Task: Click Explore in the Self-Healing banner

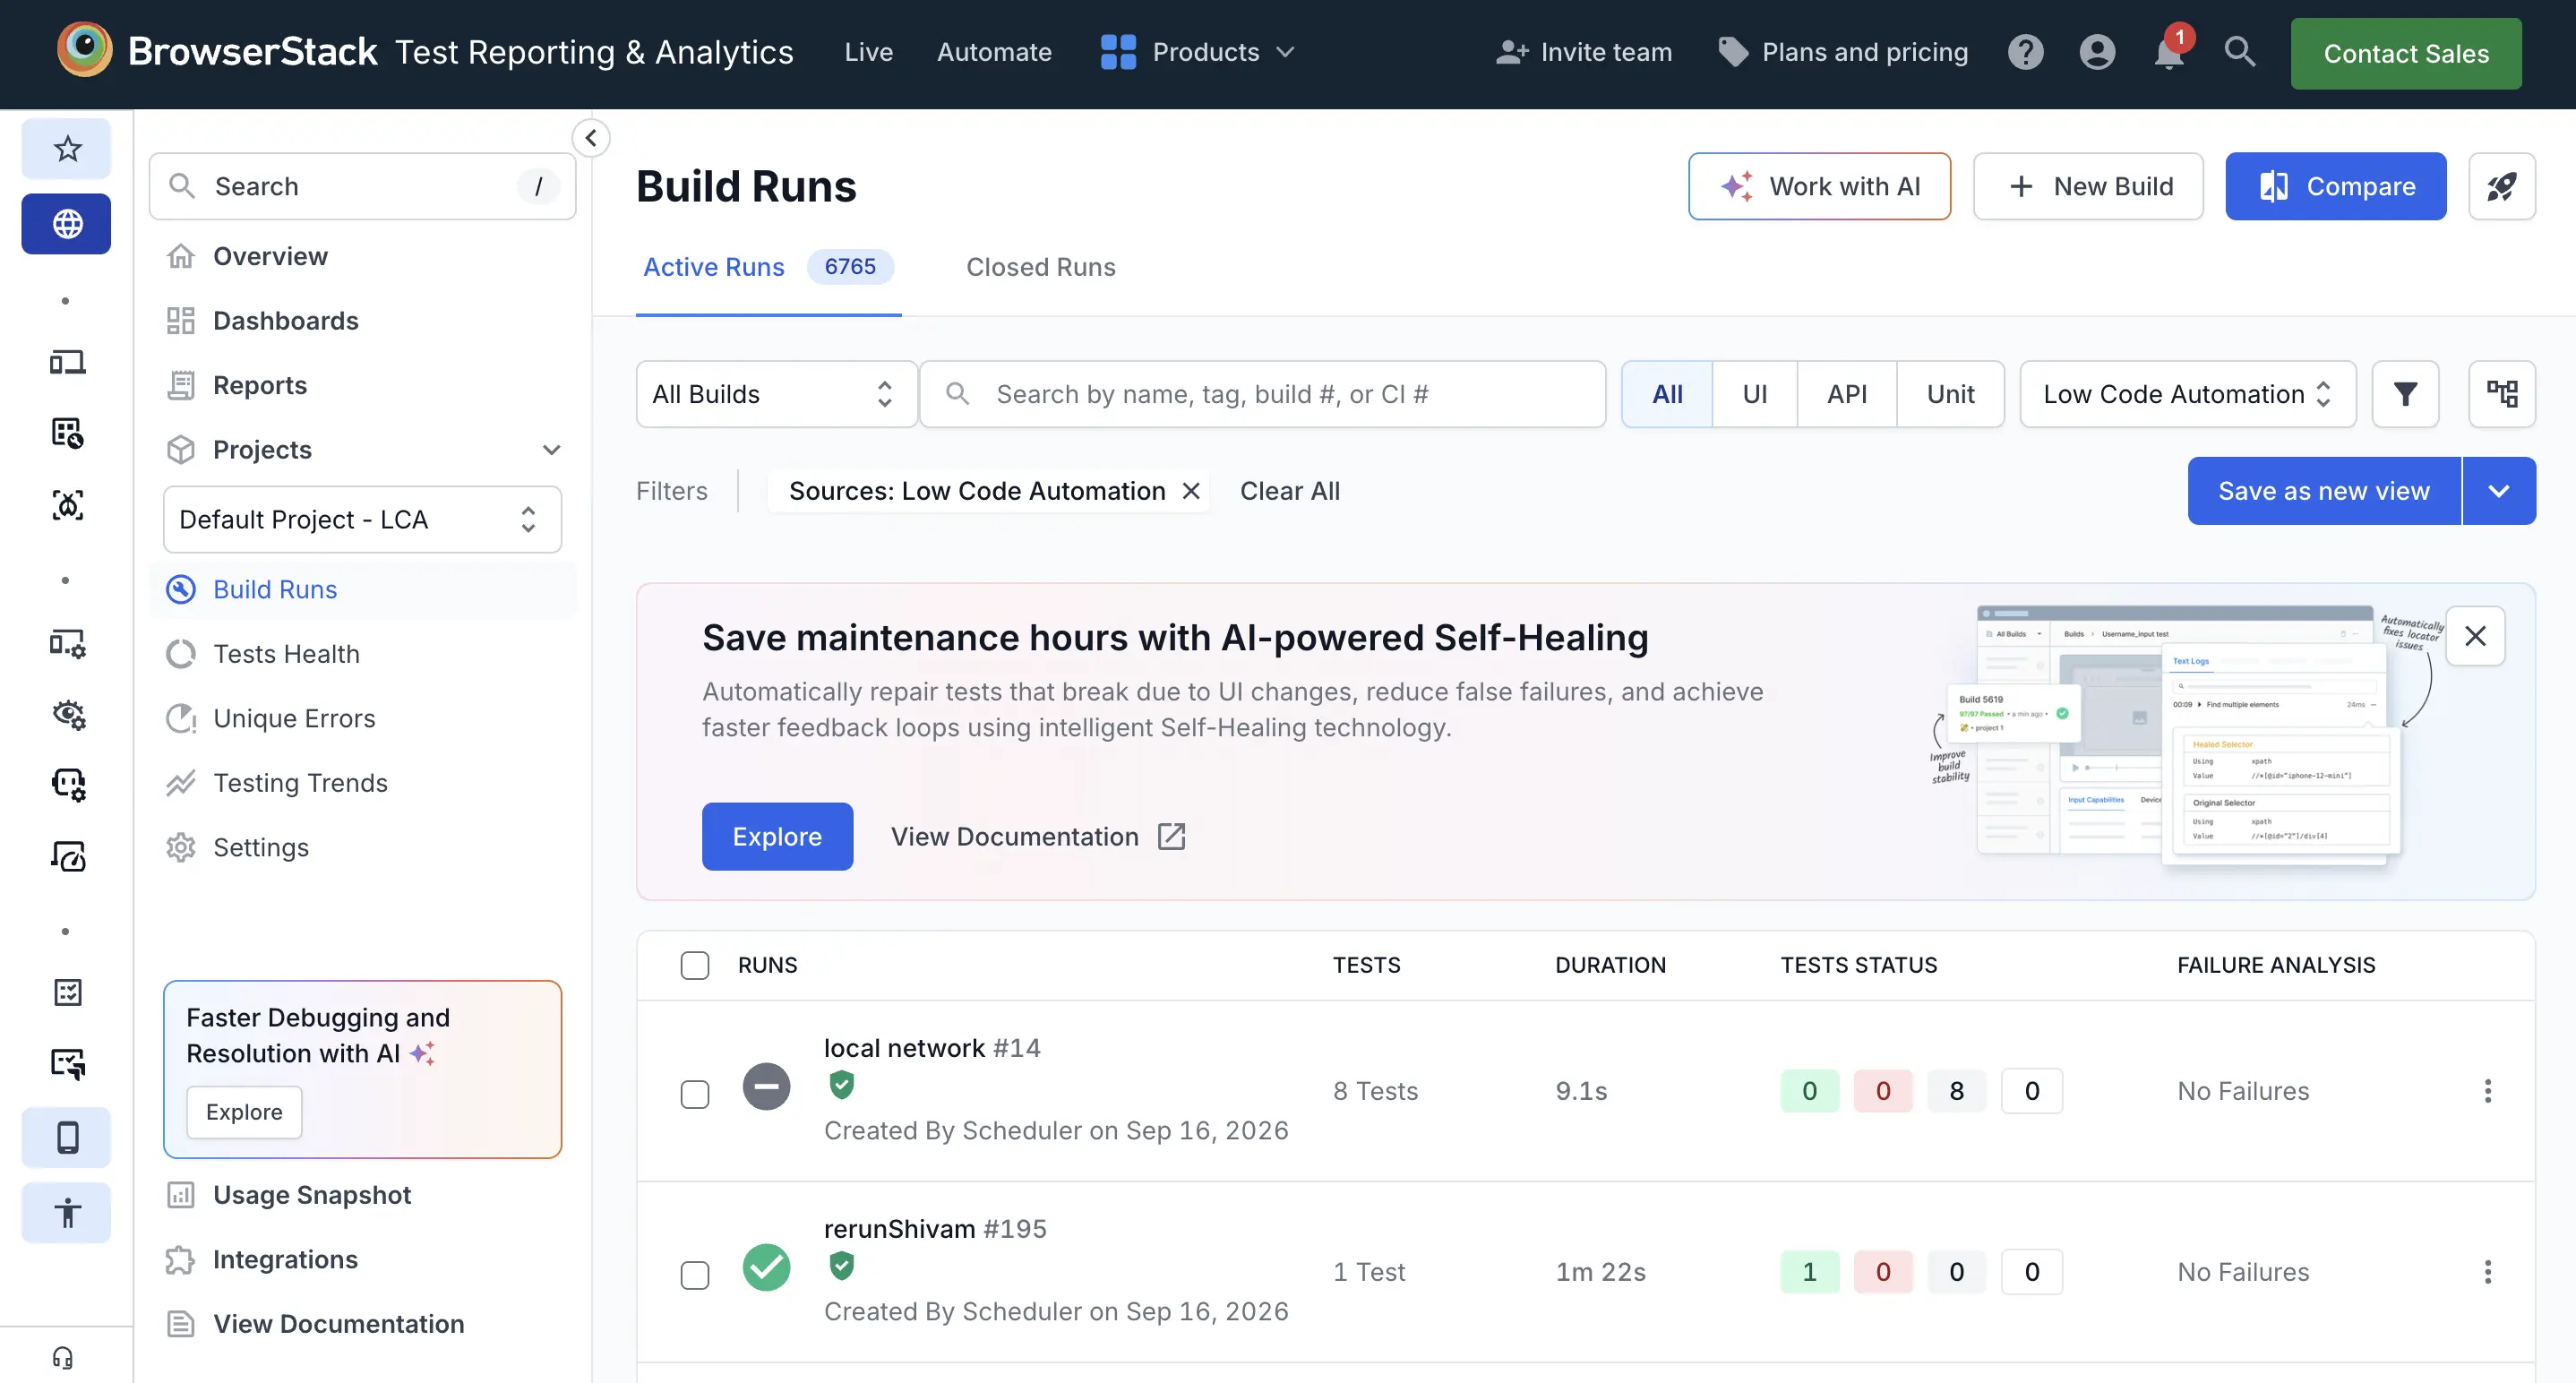Action: pyautogui.click(x=777, y=837)
